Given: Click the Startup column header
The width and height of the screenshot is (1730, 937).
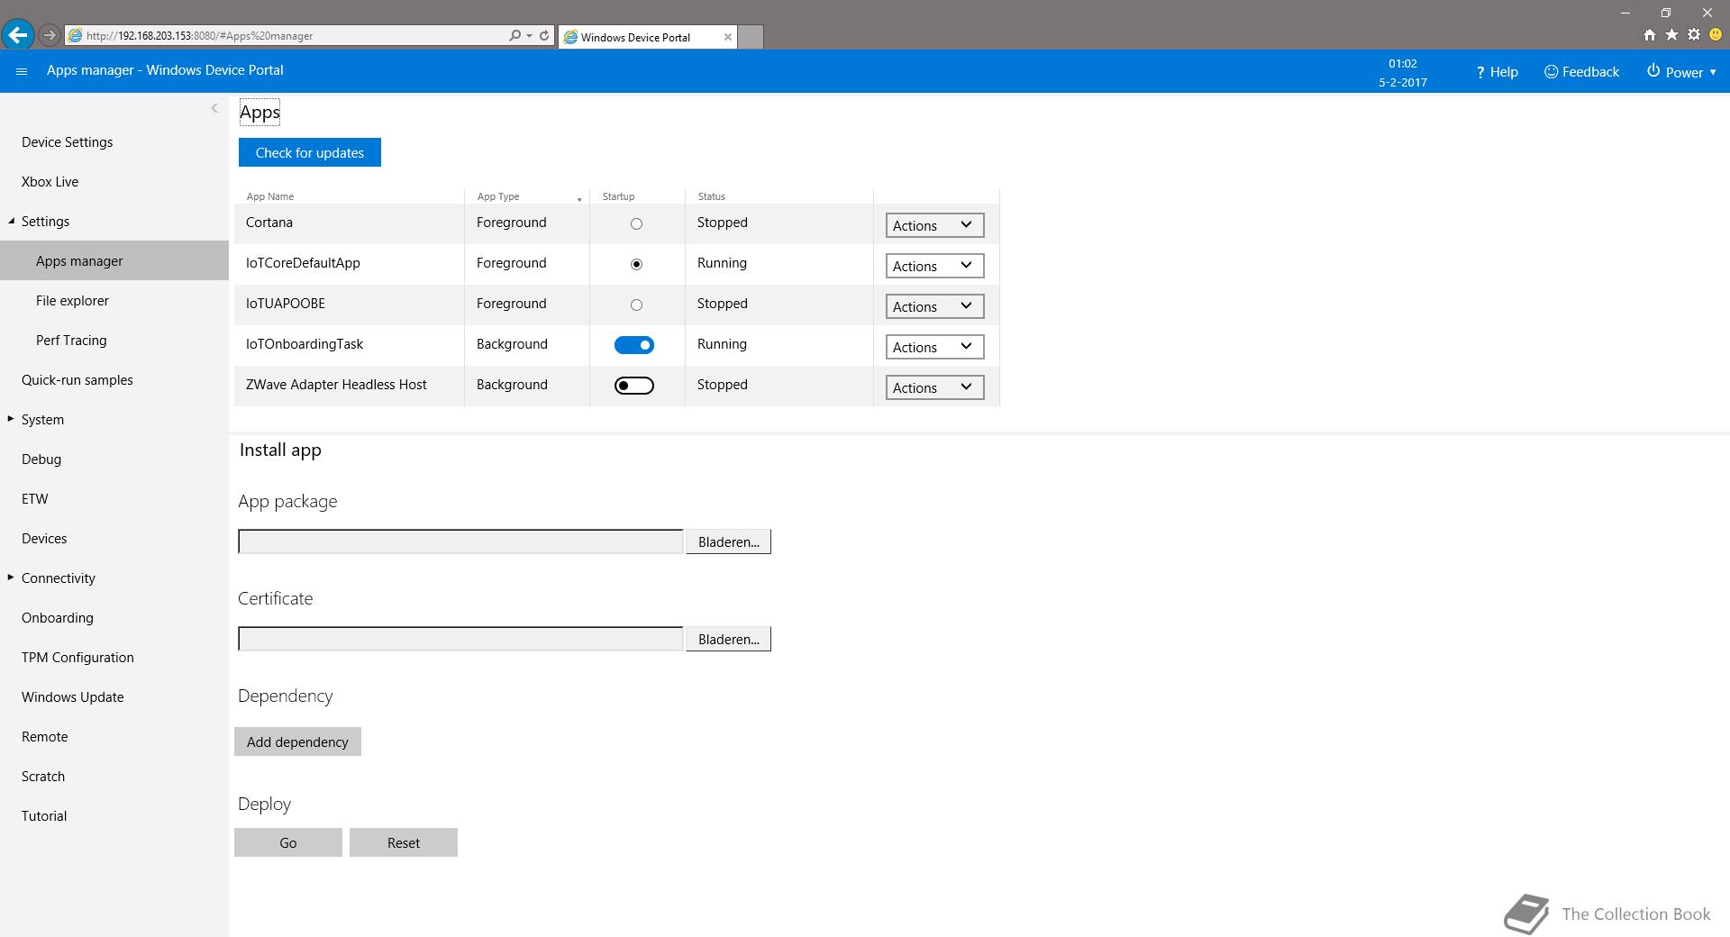Looking at the screenshot, I should pyautogui.click(x=618, y=196).
